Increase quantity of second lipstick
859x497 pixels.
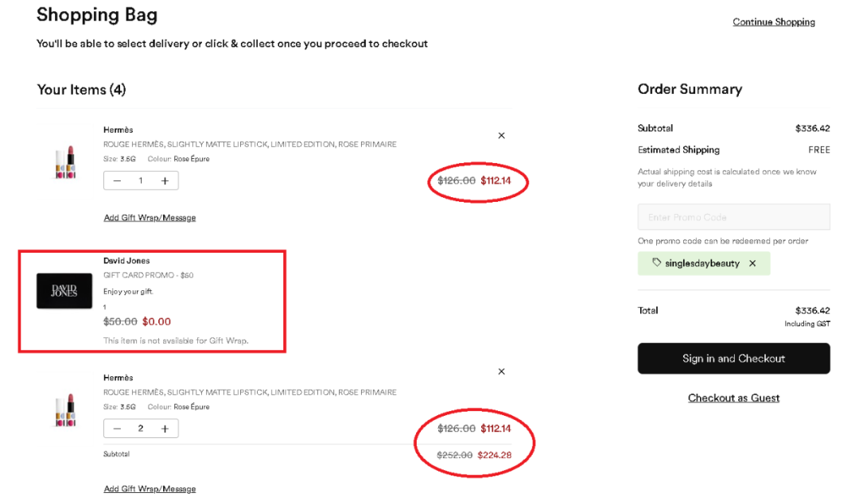165,429
